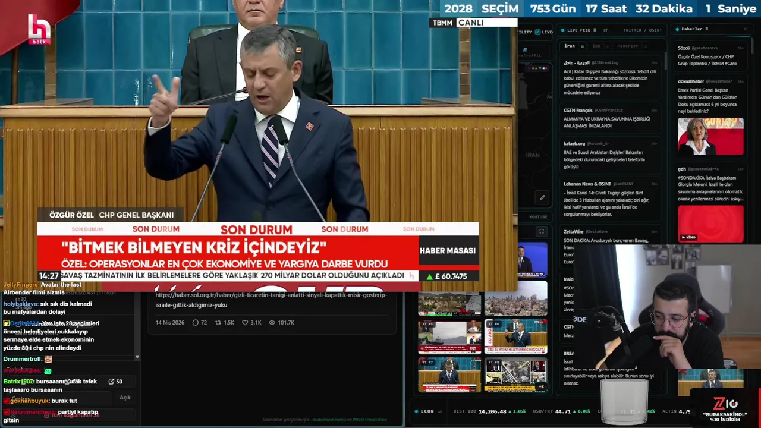Open the YT #5 video thumbnail
Image resolution: width=761 pixels, height=428 pixels.
[x=449, y=337]
